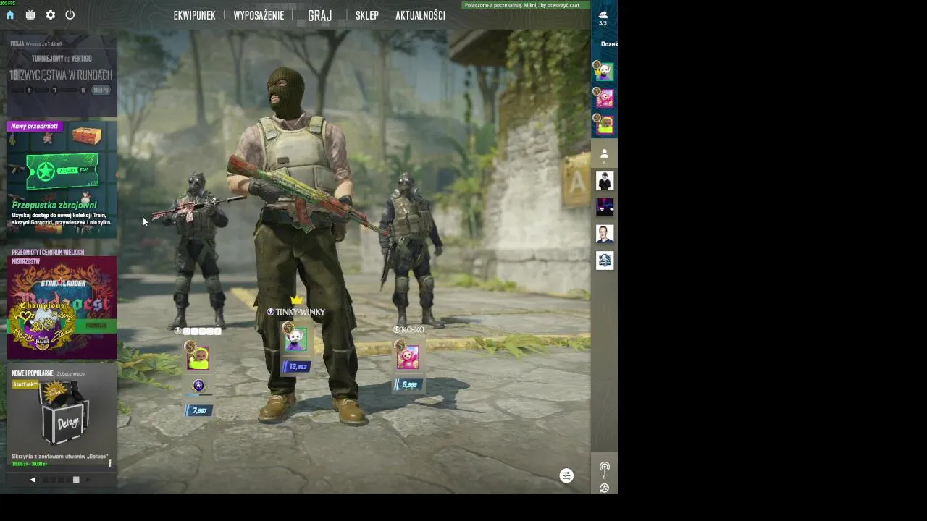The image size is (927, 521).
Task: Click the green discount button on major banner
Action: pos(96,326)
